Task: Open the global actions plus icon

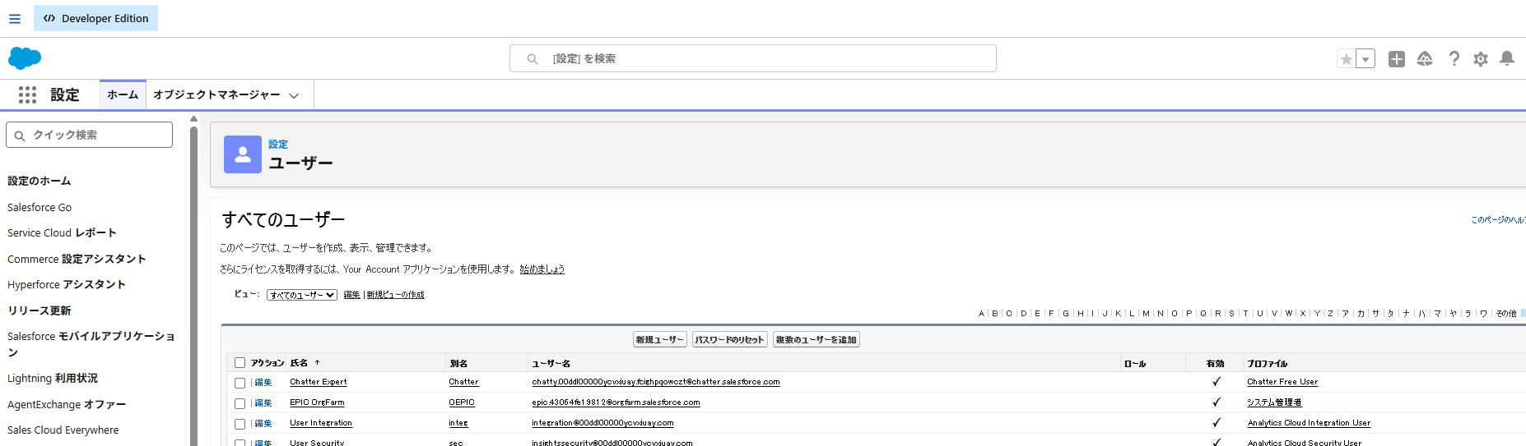Action: (1397, 59)
